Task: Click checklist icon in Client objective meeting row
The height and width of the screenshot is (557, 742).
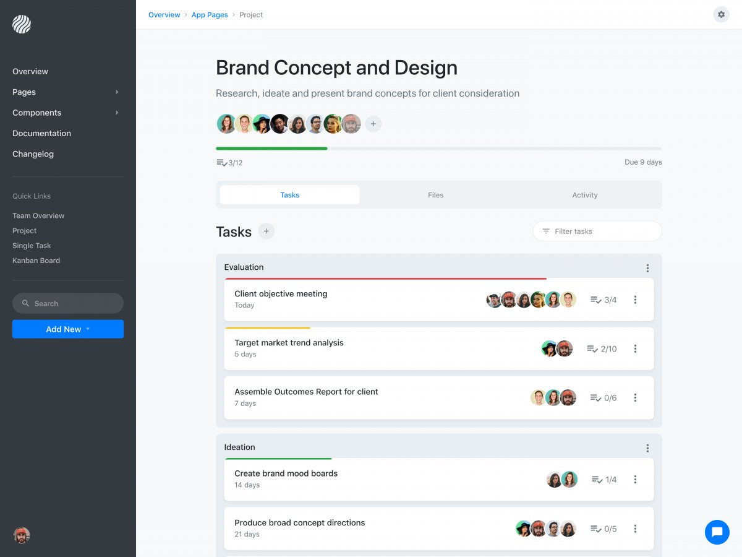Action: 596,300
